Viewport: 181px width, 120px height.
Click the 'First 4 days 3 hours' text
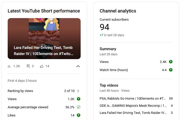[22, 81]
